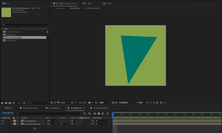This screenshot has width=222, height=133.
Task: Click the flowchart icon in the project list
Action: point(47,32)
